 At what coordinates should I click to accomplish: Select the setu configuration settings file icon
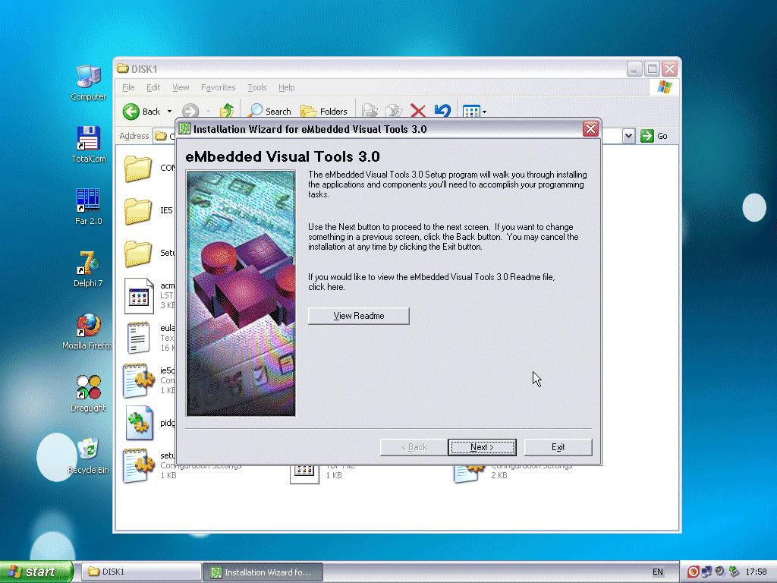pyautogui.click(x=139, y=465)
